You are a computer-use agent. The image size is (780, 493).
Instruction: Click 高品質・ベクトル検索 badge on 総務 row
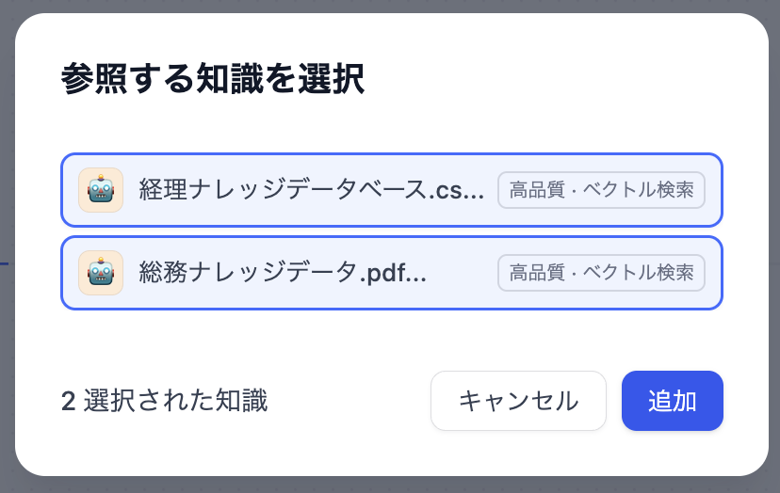pyautogui.click(x=601, y=273)
